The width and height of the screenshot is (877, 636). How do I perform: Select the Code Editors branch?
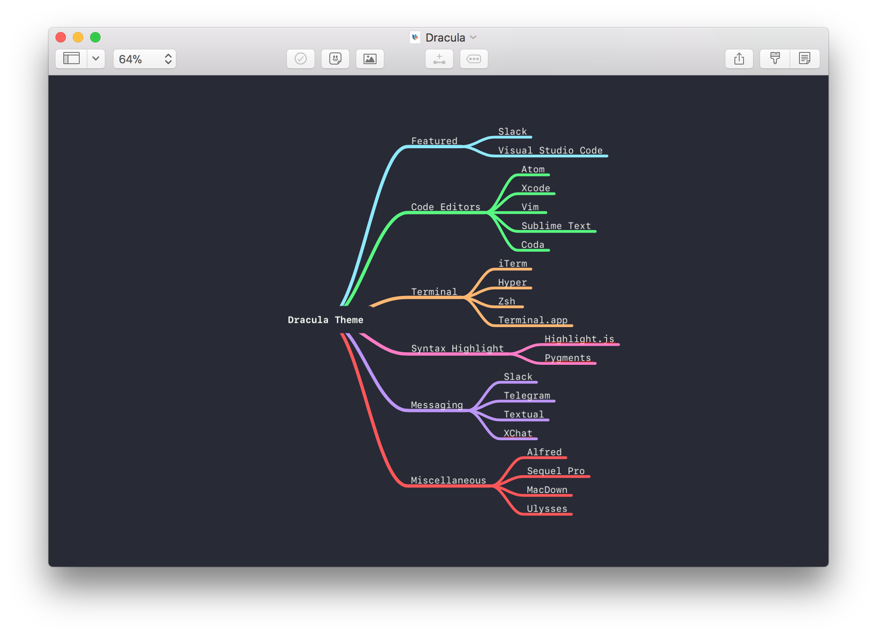445,207
